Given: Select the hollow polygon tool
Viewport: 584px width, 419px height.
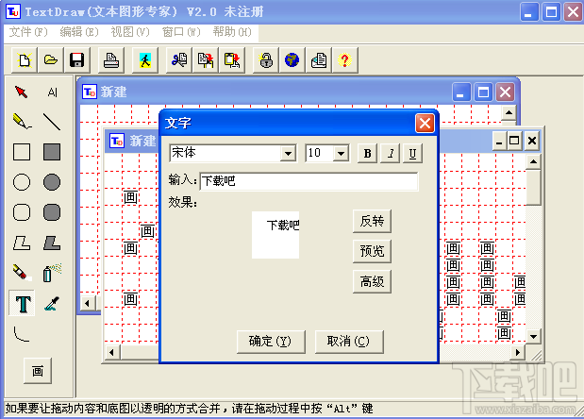Looking at the screenshot, I should click(22, 243).
